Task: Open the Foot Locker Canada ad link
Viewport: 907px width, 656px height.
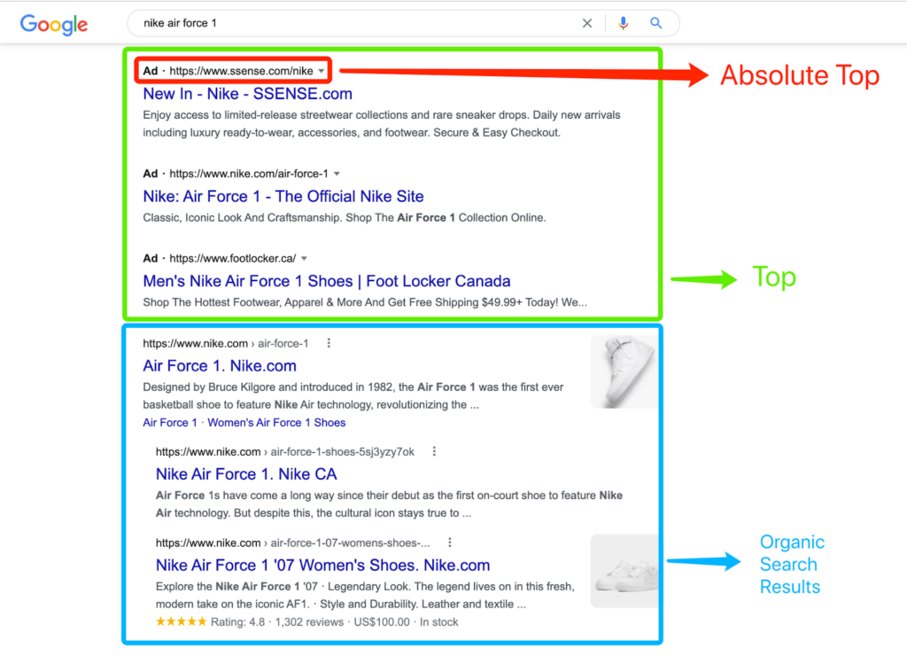Action: (327, 280)
